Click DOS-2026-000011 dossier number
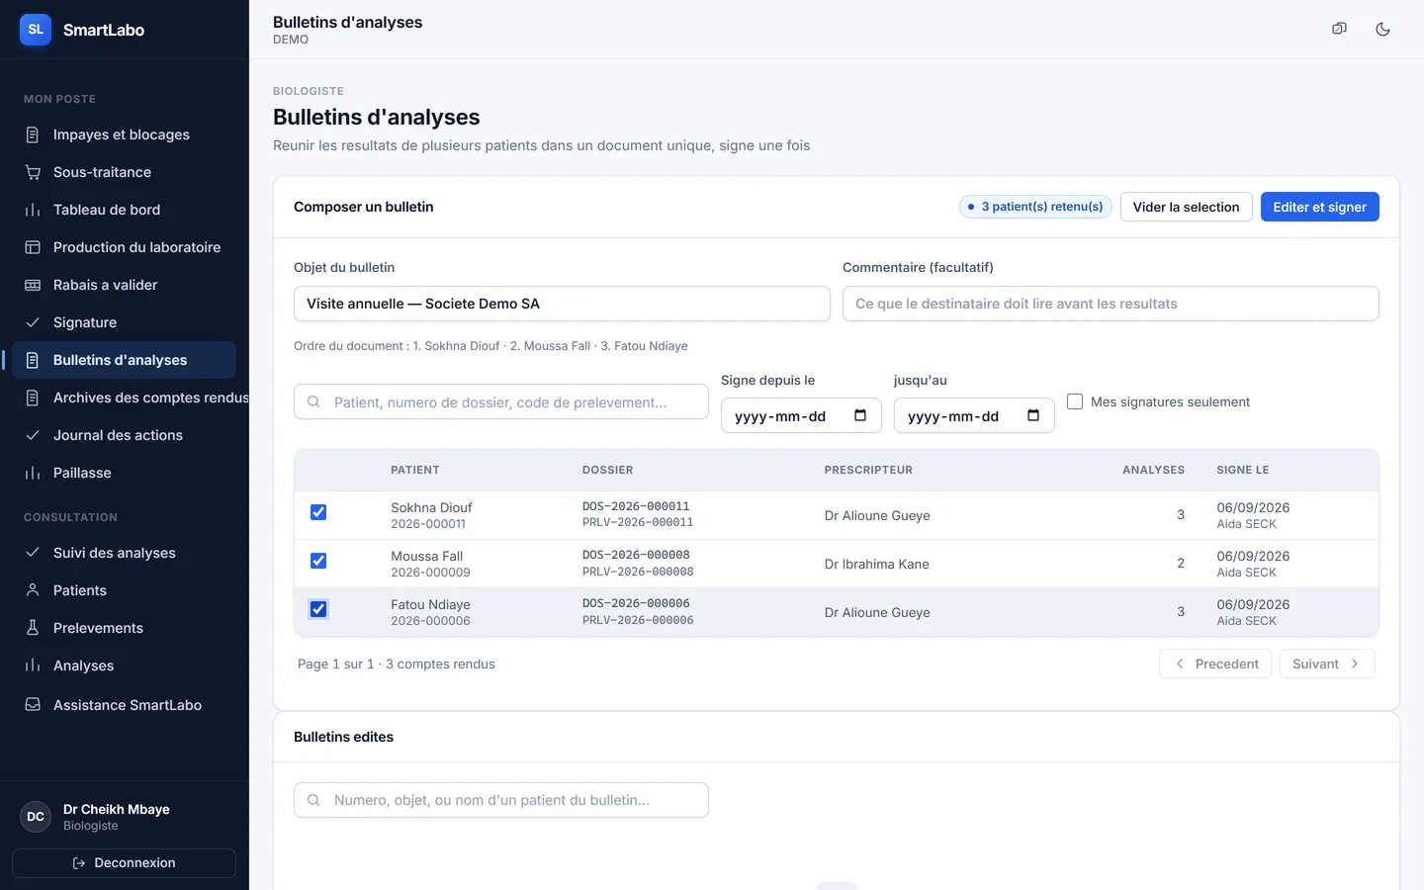 636,506
